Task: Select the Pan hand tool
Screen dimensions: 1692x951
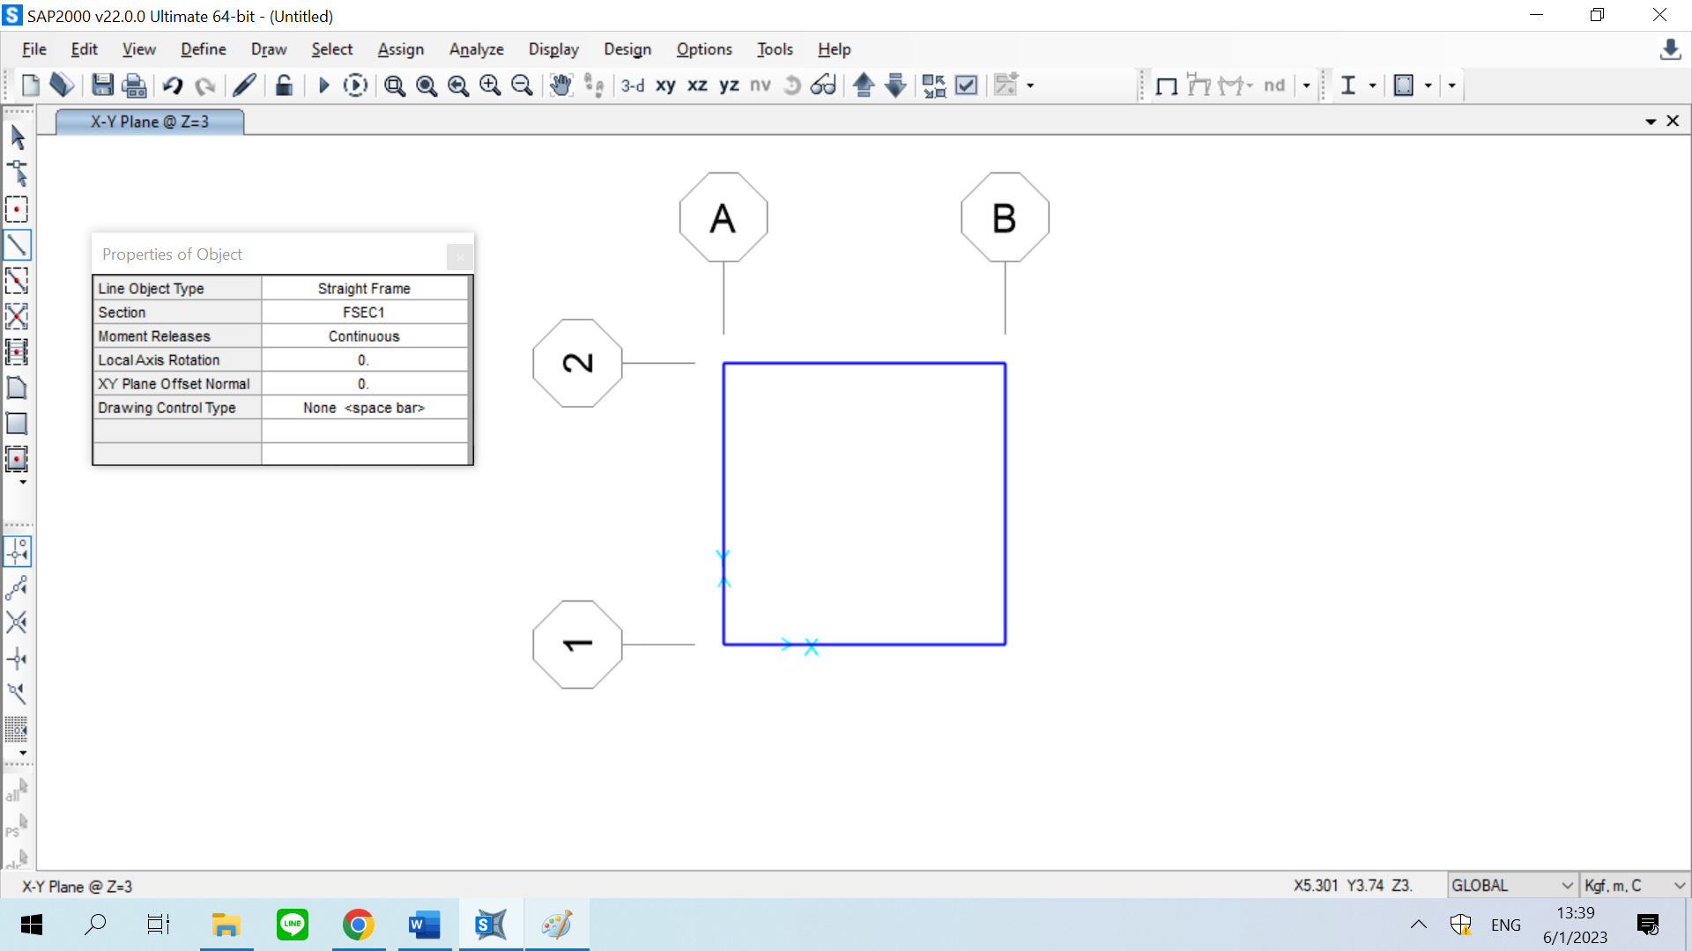Action: point(560,85)
